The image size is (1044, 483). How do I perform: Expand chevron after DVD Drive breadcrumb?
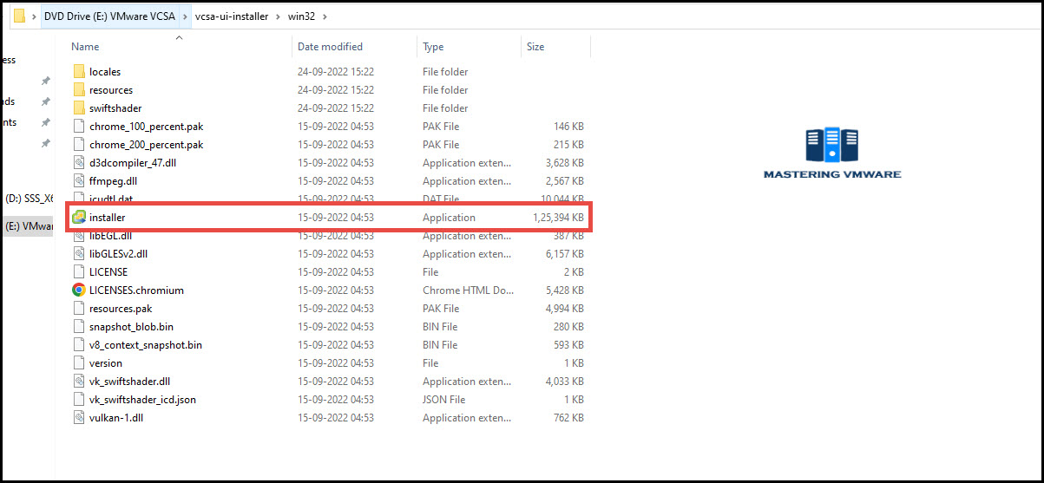[x=187, y=16]
